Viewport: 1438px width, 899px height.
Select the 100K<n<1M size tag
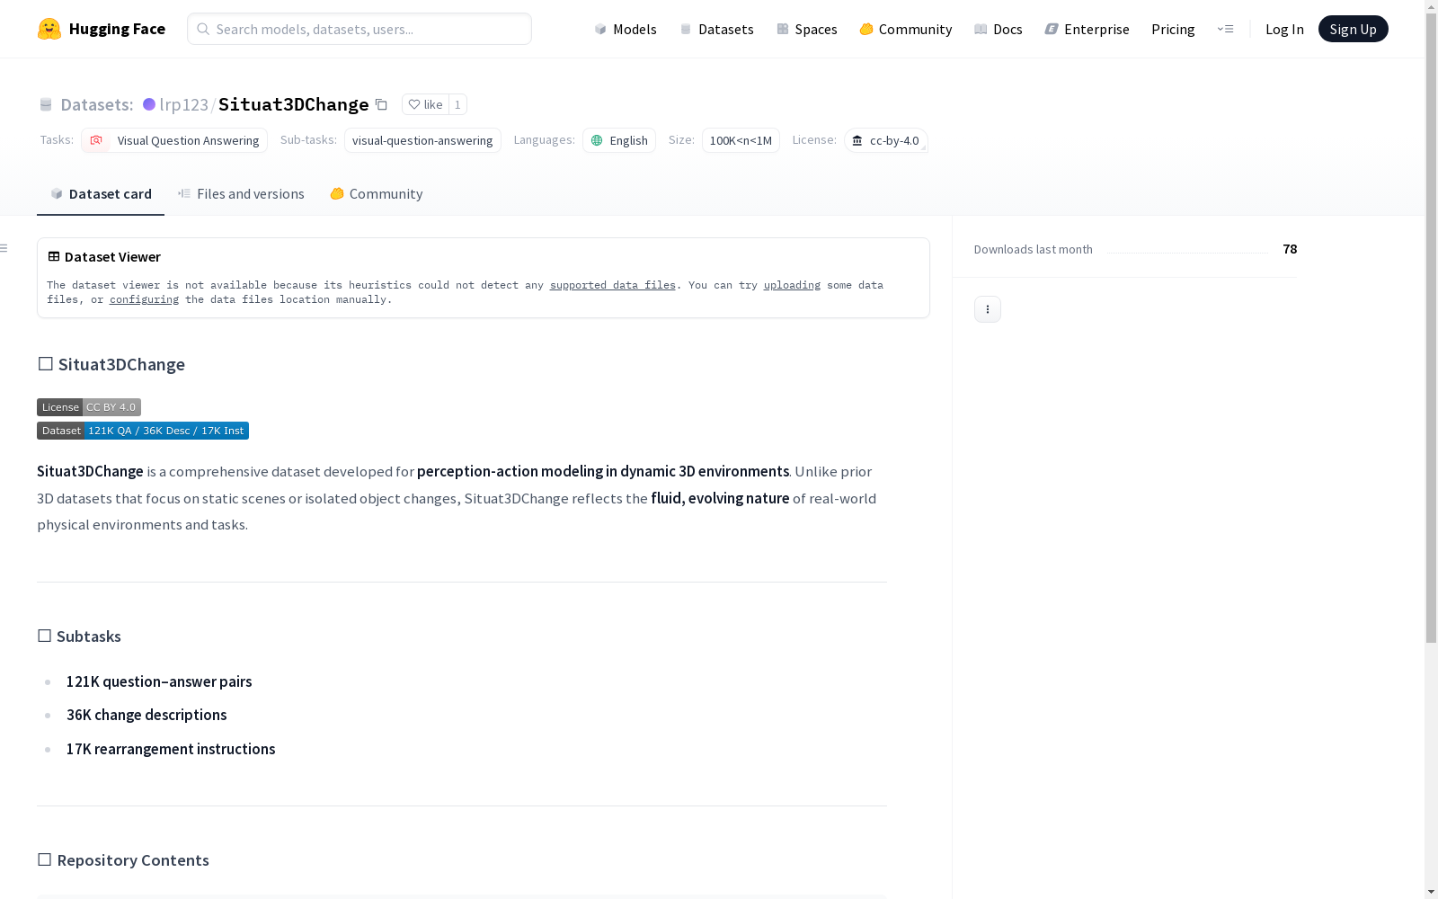pyautogui.click(x=741, y=140)
